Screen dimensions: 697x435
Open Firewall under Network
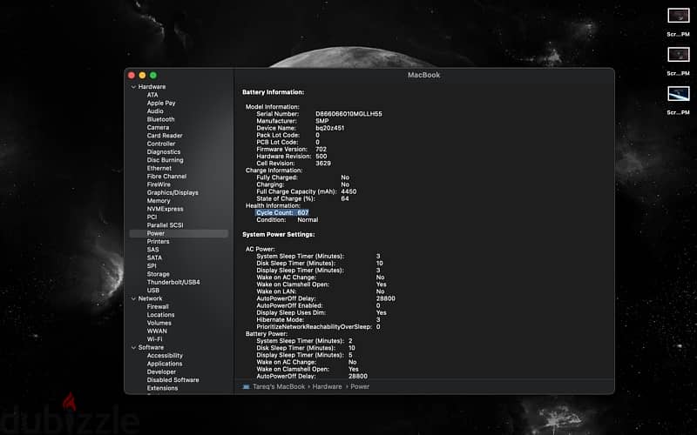[158, 307]
